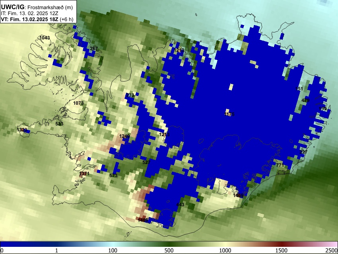Click the 233 value on the map
The image size is (338, 254).
pos(130,95)
